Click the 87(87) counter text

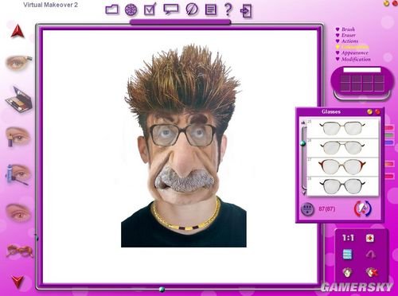(326, 209)
